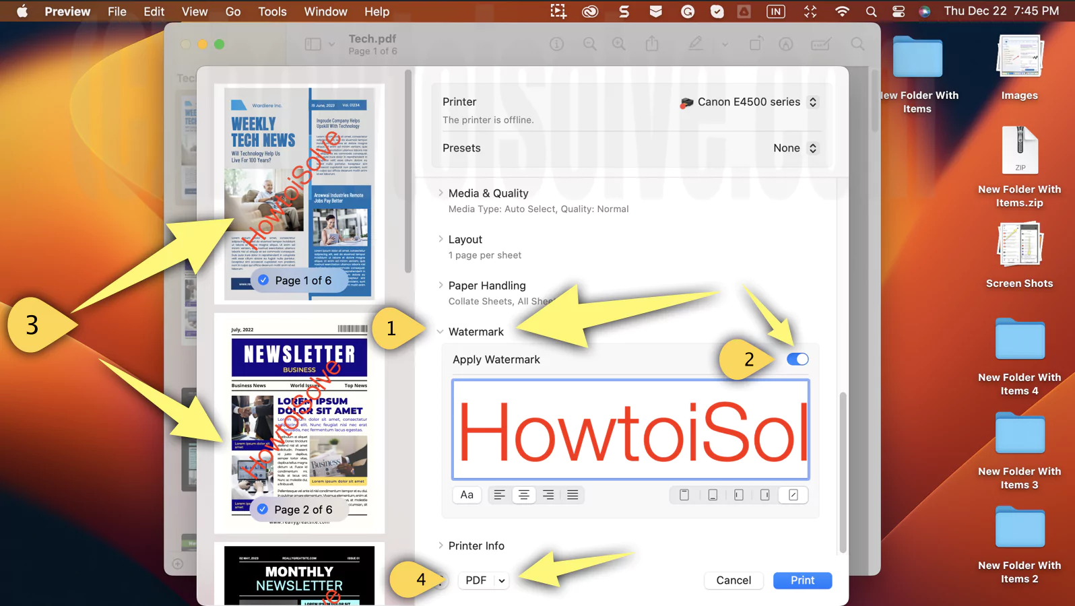Open the Tools menu
This screenshot has height=606, width=1075.
tap(272, 11)
